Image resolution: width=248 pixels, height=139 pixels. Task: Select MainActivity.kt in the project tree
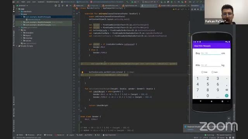[x=33, y=19]
